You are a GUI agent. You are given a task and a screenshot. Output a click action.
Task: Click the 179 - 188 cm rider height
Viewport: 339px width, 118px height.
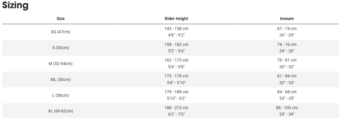point(176,92)
